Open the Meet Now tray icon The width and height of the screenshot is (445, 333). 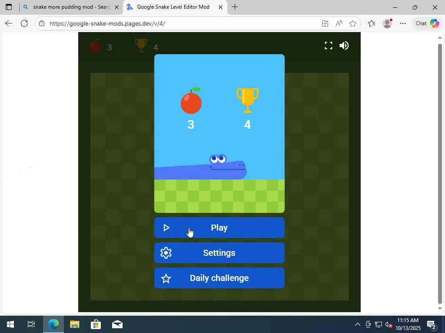coord(368,324)
